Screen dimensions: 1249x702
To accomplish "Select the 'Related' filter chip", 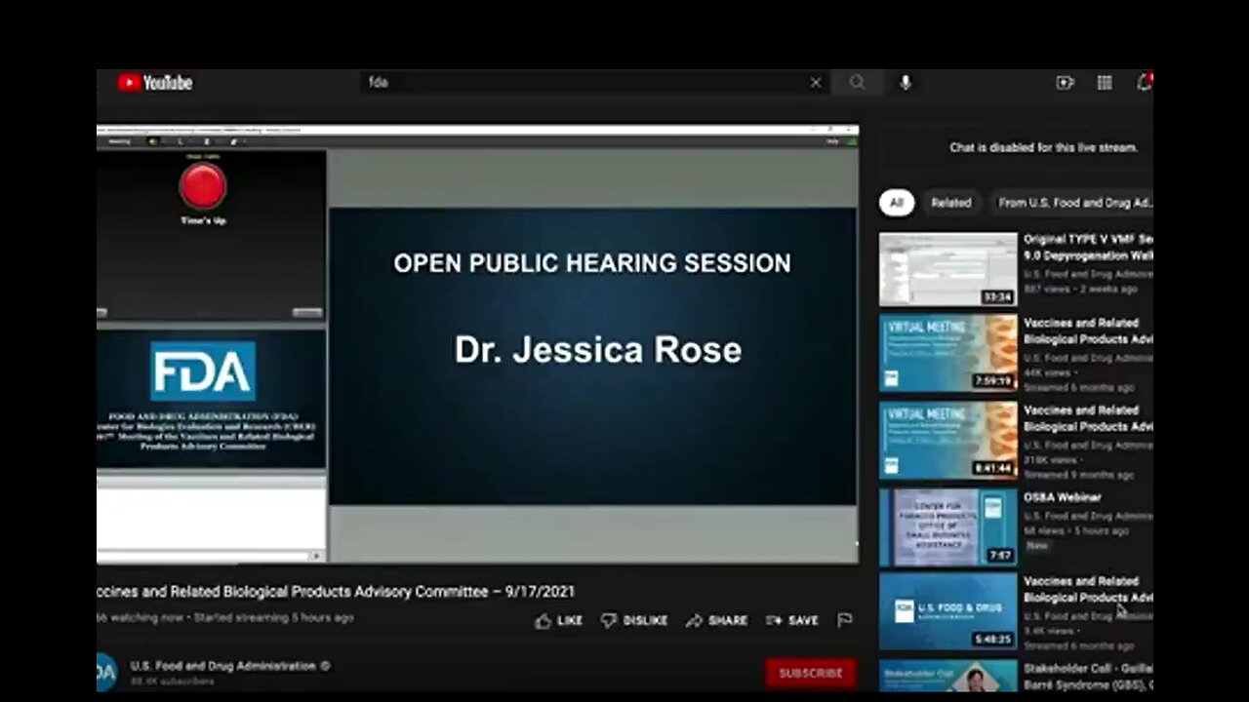I will 951,203.
